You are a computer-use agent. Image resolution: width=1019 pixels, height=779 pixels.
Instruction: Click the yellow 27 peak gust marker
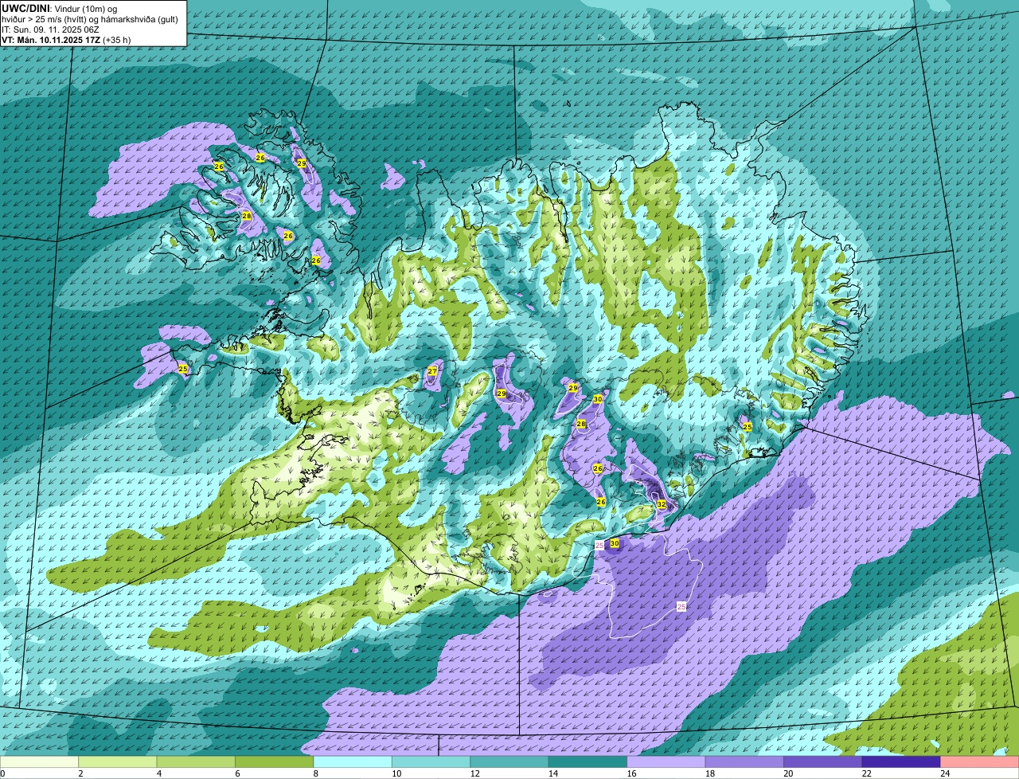click(432, 371)
